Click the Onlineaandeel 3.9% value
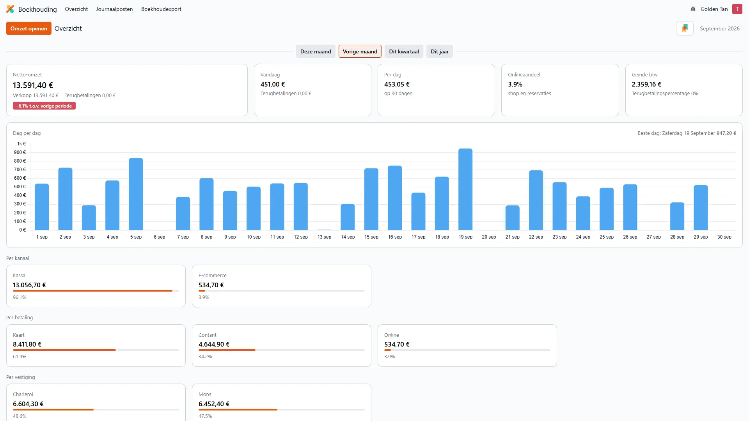749x421 pixels. click(515, 84)
